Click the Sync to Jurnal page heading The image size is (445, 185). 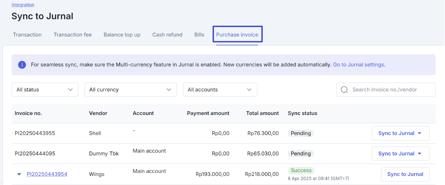(x=42, y=16)
